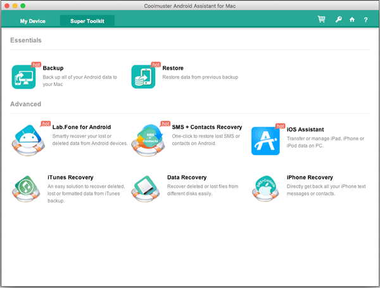This screenshot has width=380, height=288.
Task: Click 'Back up all of your Android data' description
Action: pos(80,80)
